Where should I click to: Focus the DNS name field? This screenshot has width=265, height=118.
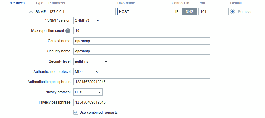point(144,12)
